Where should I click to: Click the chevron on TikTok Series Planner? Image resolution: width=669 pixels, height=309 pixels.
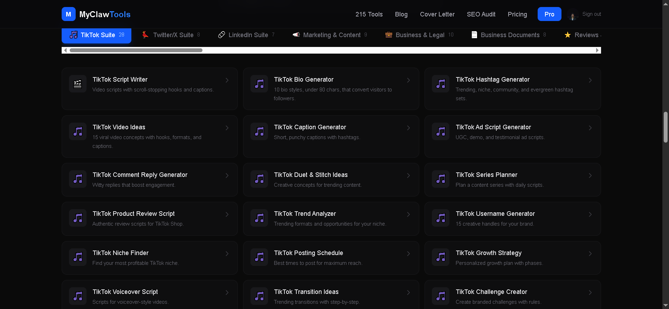[590, 176]
